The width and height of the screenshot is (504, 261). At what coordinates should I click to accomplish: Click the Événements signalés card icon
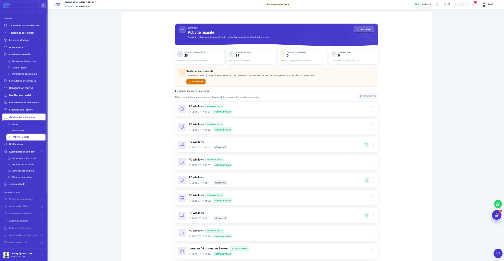tap(282, 54)
